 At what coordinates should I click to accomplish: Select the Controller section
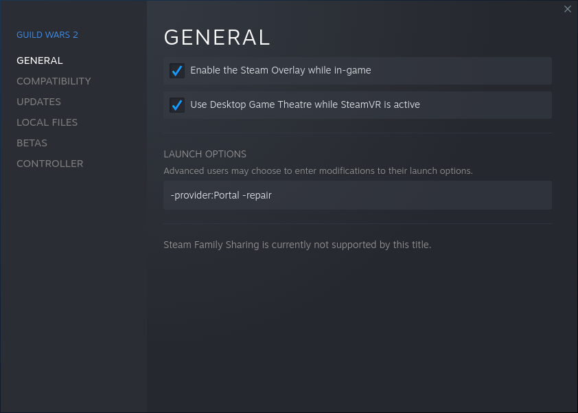[x=49, y=164]
